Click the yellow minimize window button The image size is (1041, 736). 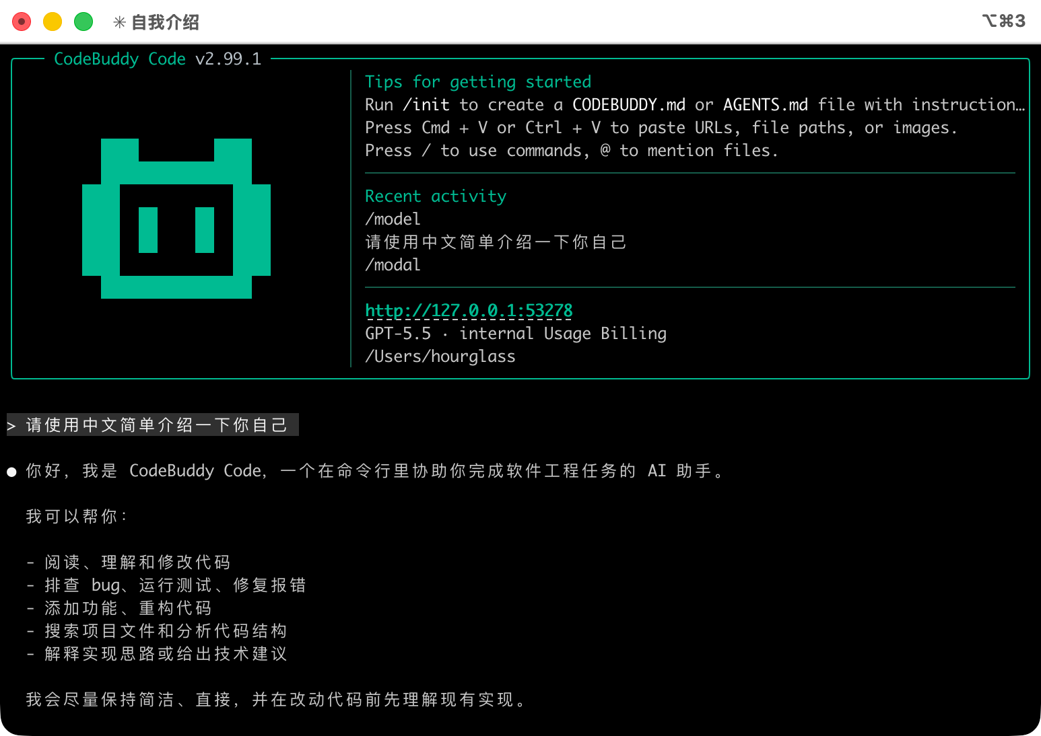pos(53,22)
